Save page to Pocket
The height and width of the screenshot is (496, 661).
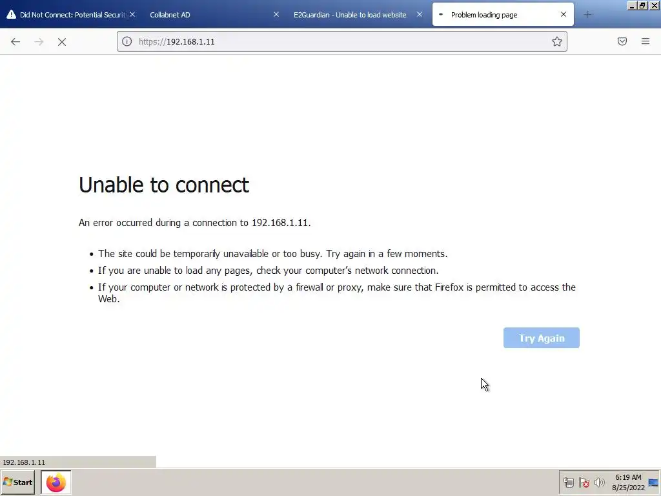[x=622, y=41]
